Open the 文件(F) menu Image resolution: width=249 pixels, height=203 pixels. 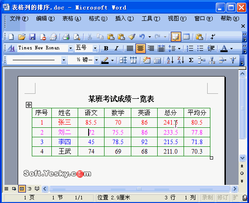tap(19, 19)
